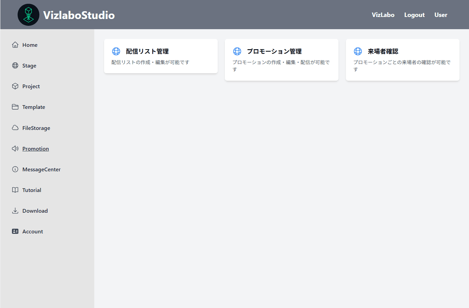This screenshot has width=469, height=308.
Task: Open the 配信リスト管理 card
Action: 161,56
